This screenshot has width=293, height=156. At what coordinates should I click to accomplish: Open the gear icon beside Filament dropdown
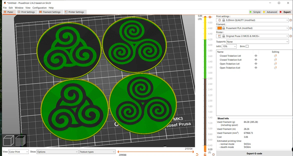[291, 28]
